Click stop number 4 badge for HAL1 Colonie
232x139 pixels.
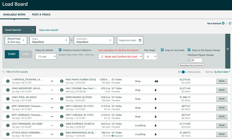pyautogui.click(x=62, y=90)
